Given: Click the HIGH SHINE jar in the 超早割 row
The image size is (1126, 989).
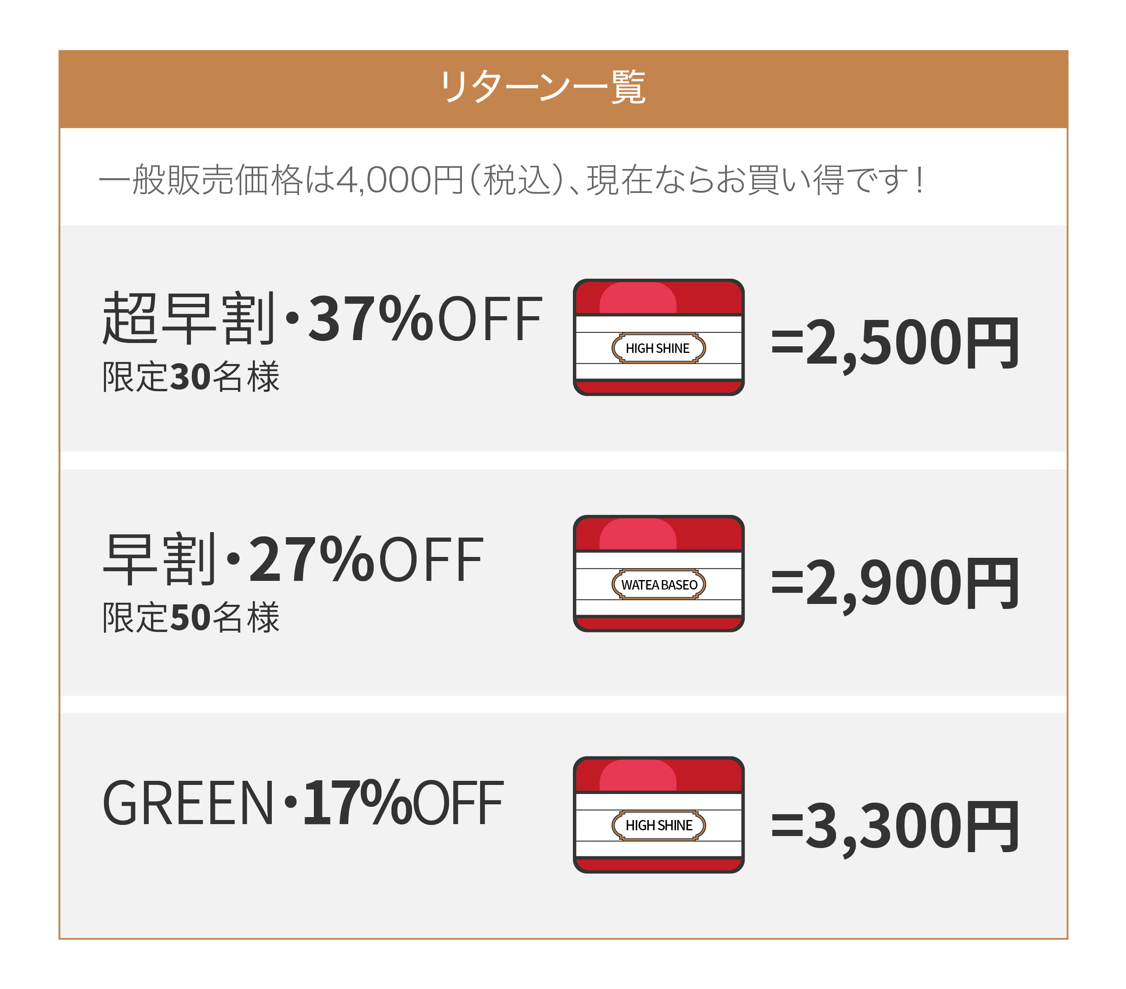Looking at the screenshot, I should tap(658, 337).
